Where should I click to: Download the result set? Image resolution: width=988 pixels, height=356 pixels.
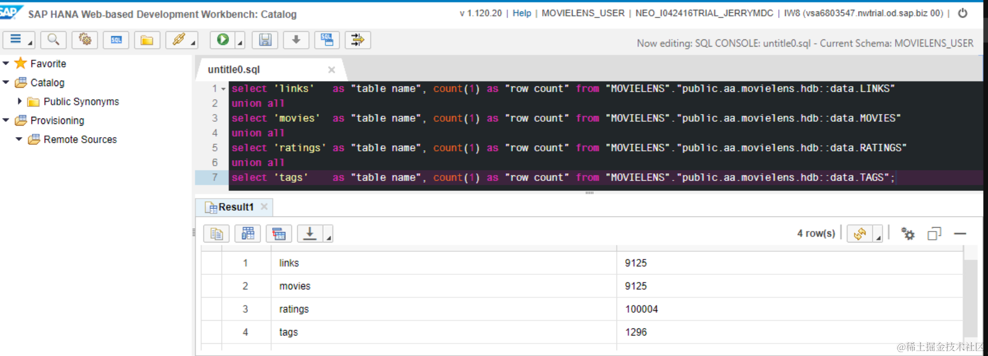(x=310, y=234)
